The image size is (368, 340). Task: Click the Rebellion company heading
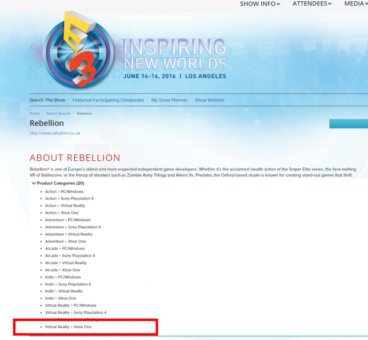(x=47, y=123)
